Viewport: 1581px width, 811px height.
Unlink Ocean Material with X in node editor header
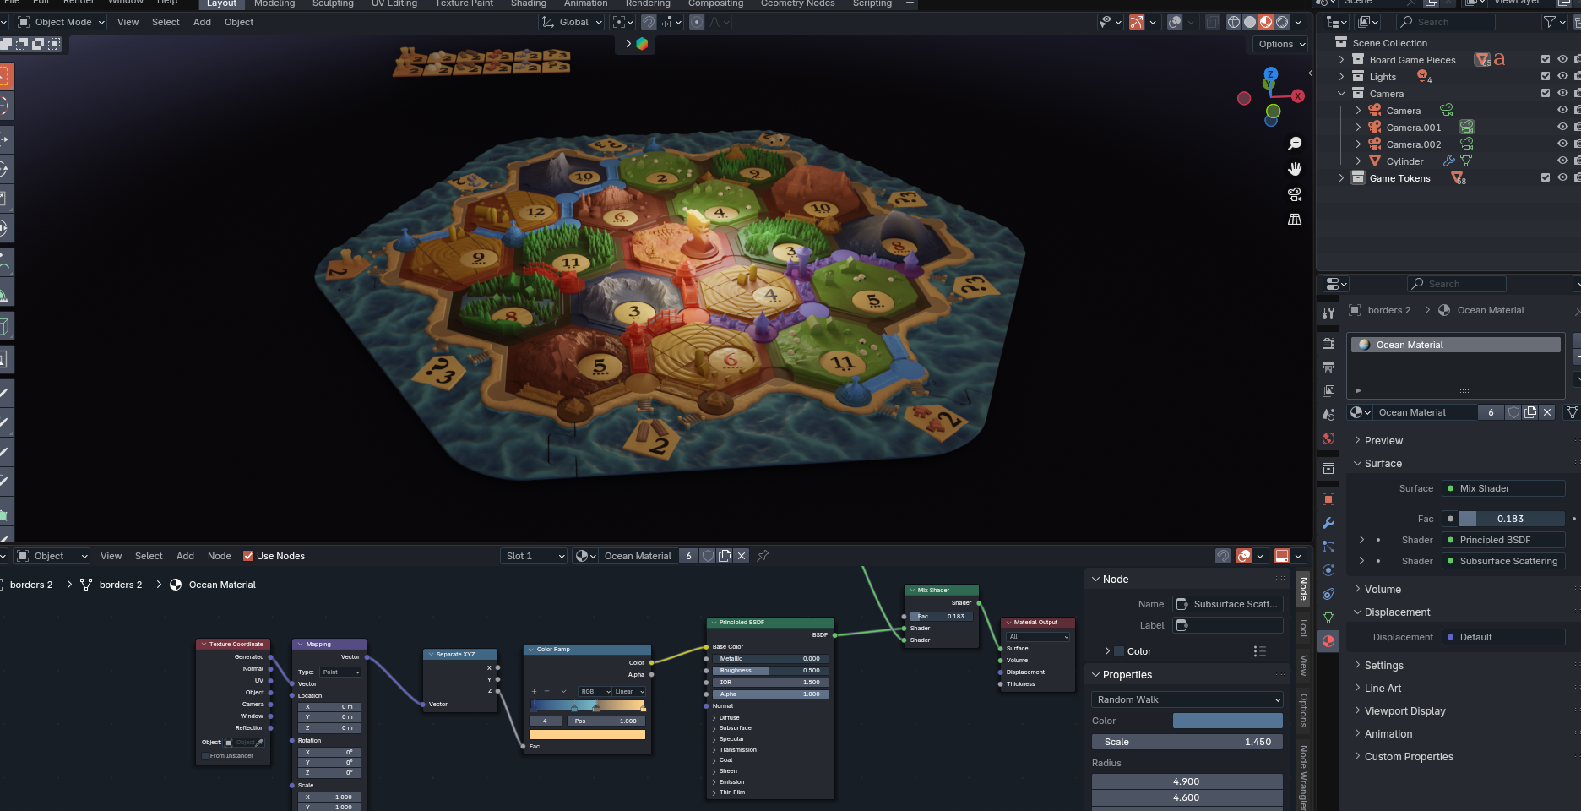point(742,556)
